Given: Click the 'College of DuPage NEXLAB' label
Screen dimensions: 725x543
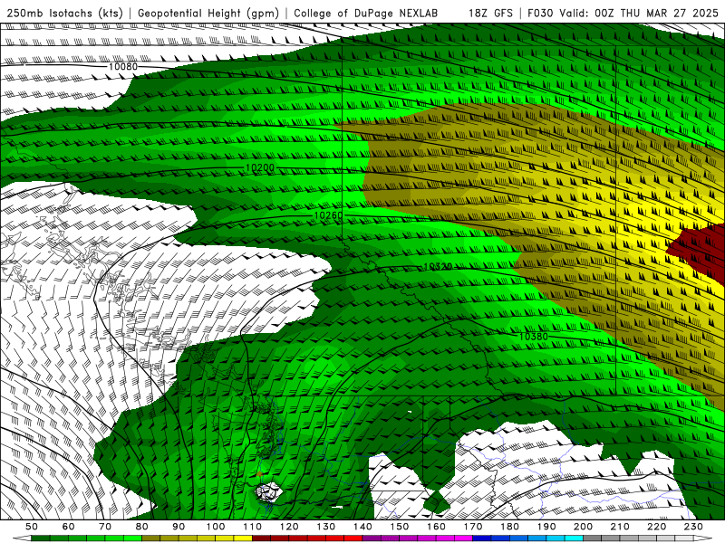Looking at the screenshot, I should click(365, 13).
